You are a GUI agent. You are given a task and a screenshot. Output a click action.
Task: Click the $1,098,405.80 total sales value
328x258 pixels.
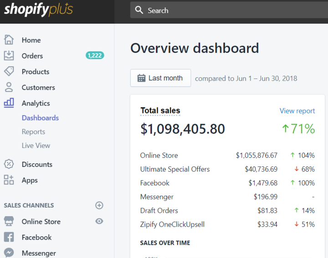tap(183, 129)
